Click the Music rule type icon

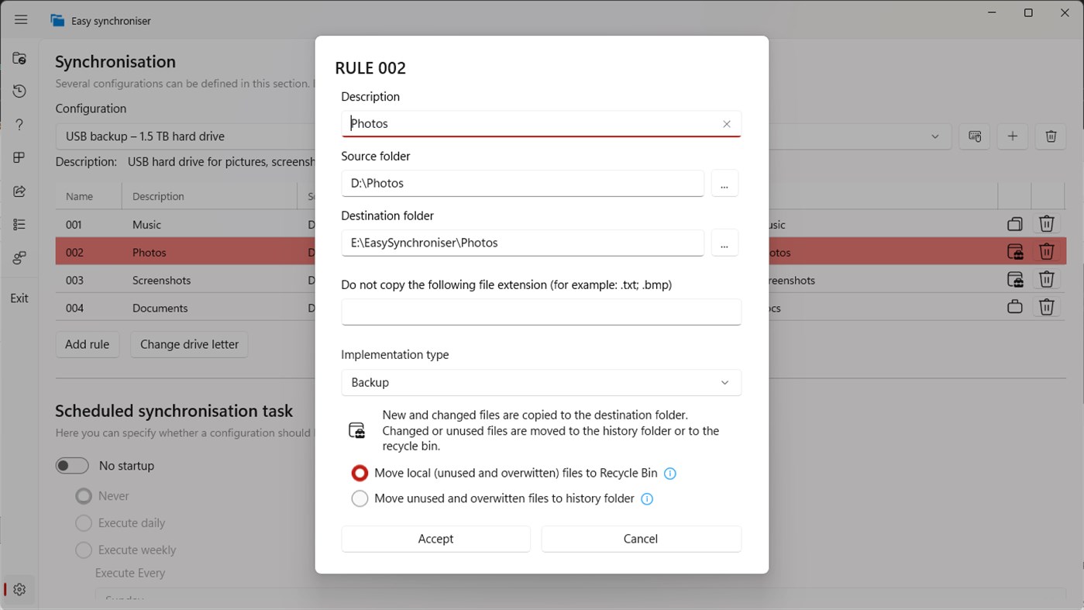click(x=1015, y=224)
